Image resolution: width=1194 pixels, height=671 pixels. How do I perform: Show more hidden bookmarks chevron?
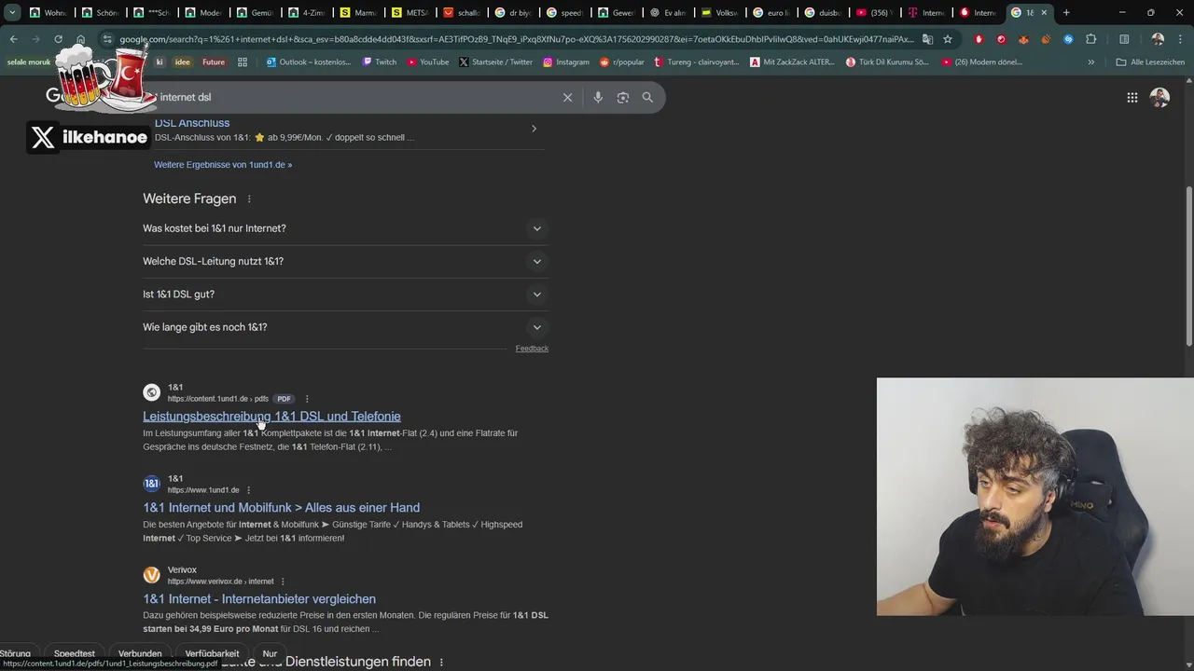[x=1091, y=62]
